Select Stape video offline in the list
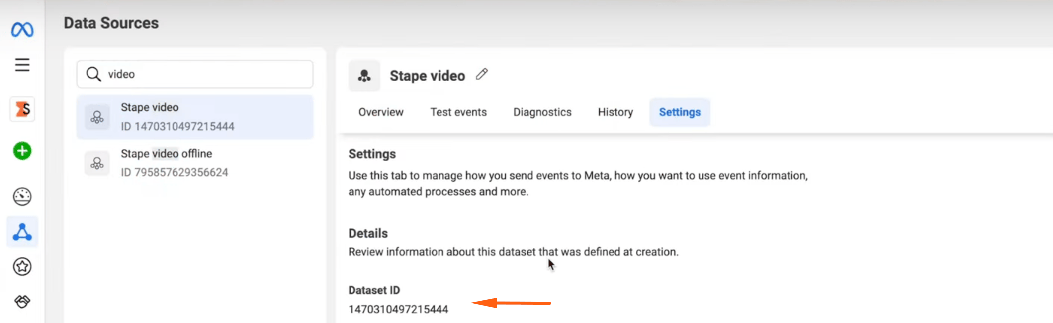The image size is (1053, 323). coord(195,163)
